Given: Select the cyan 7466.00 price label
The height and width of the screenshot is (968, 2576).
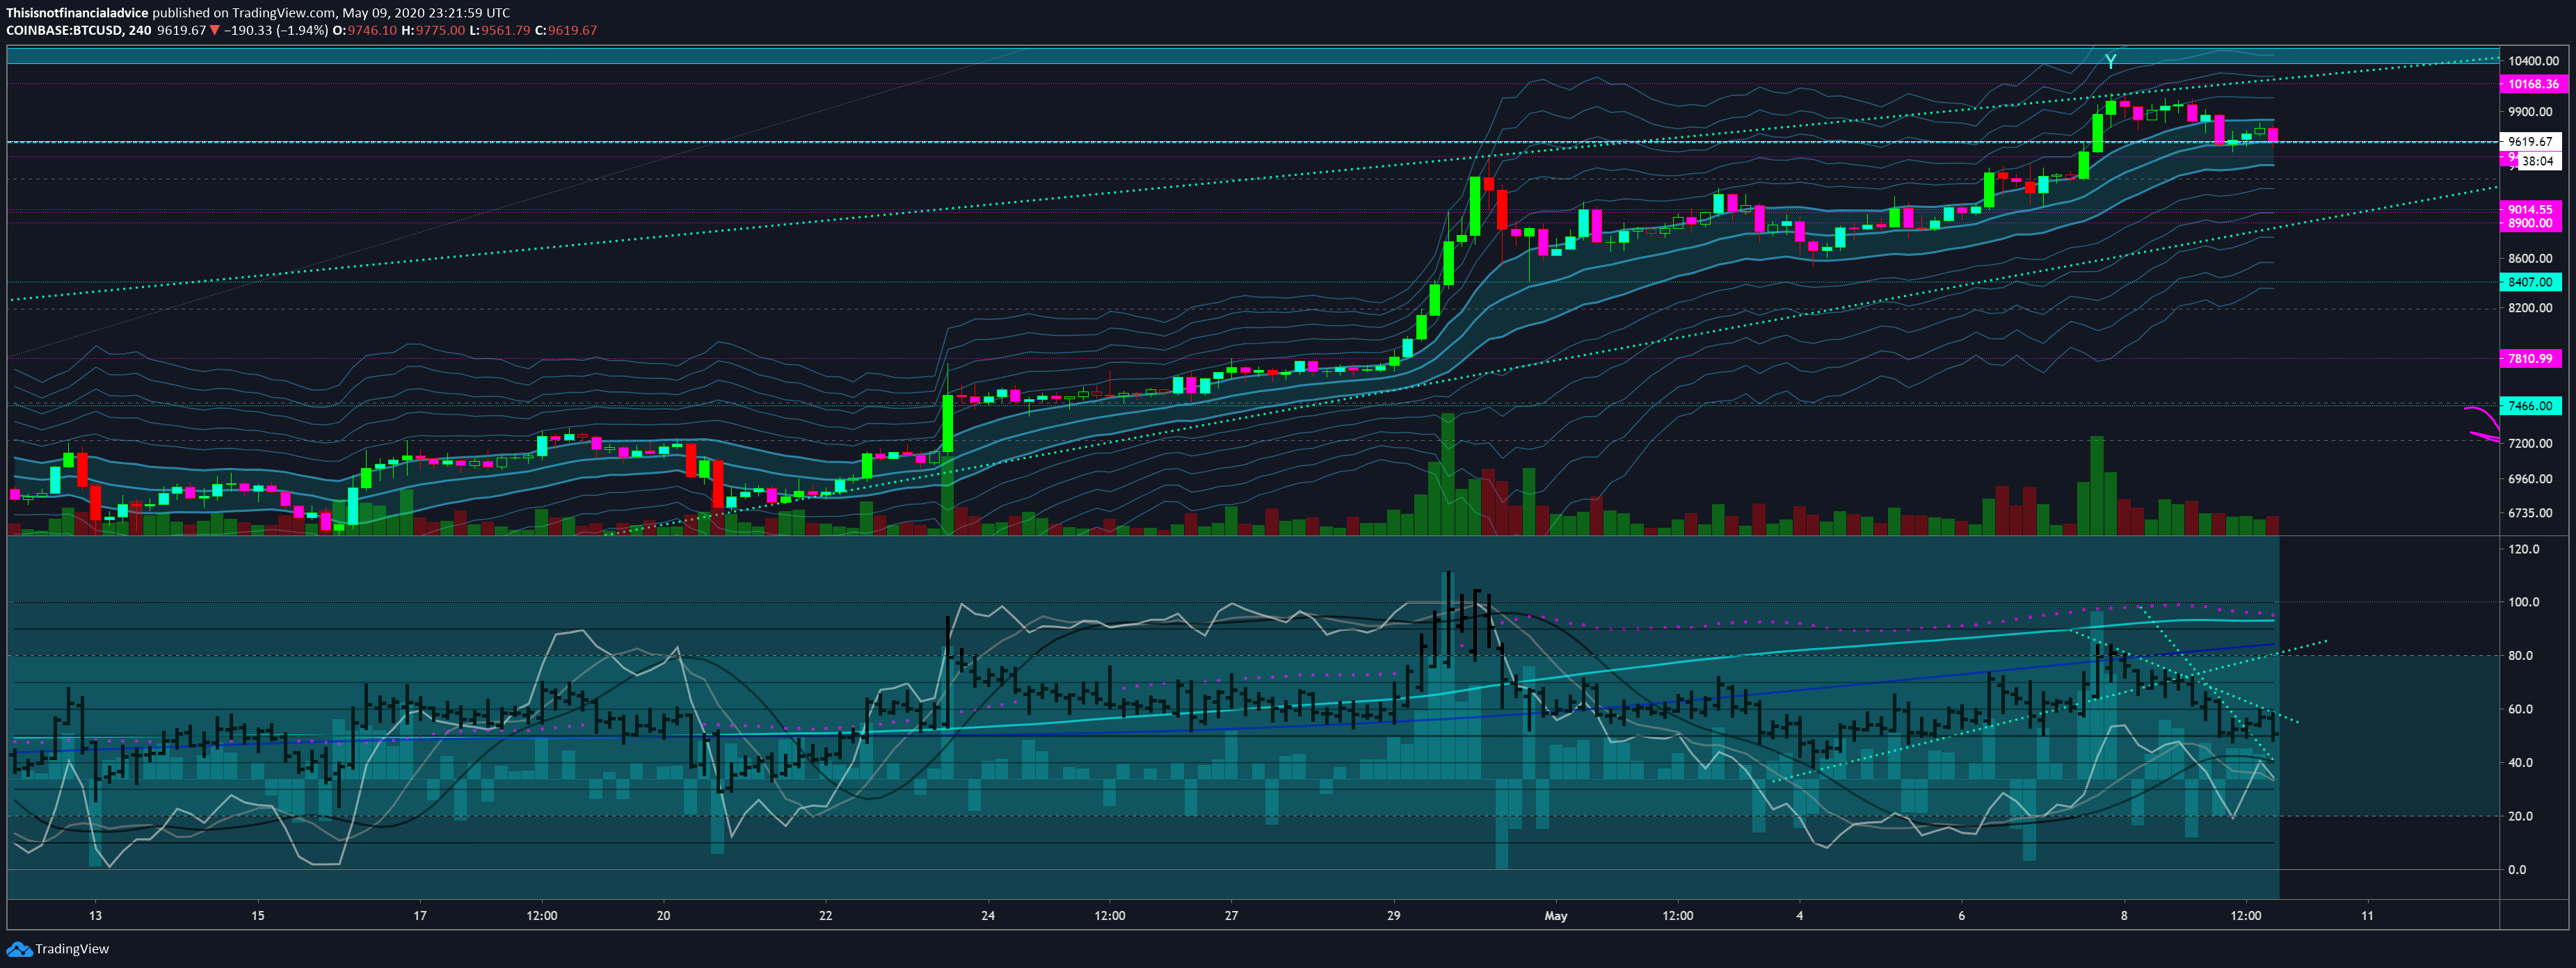Looking at the screenshot, I should tap(2531, 406).
